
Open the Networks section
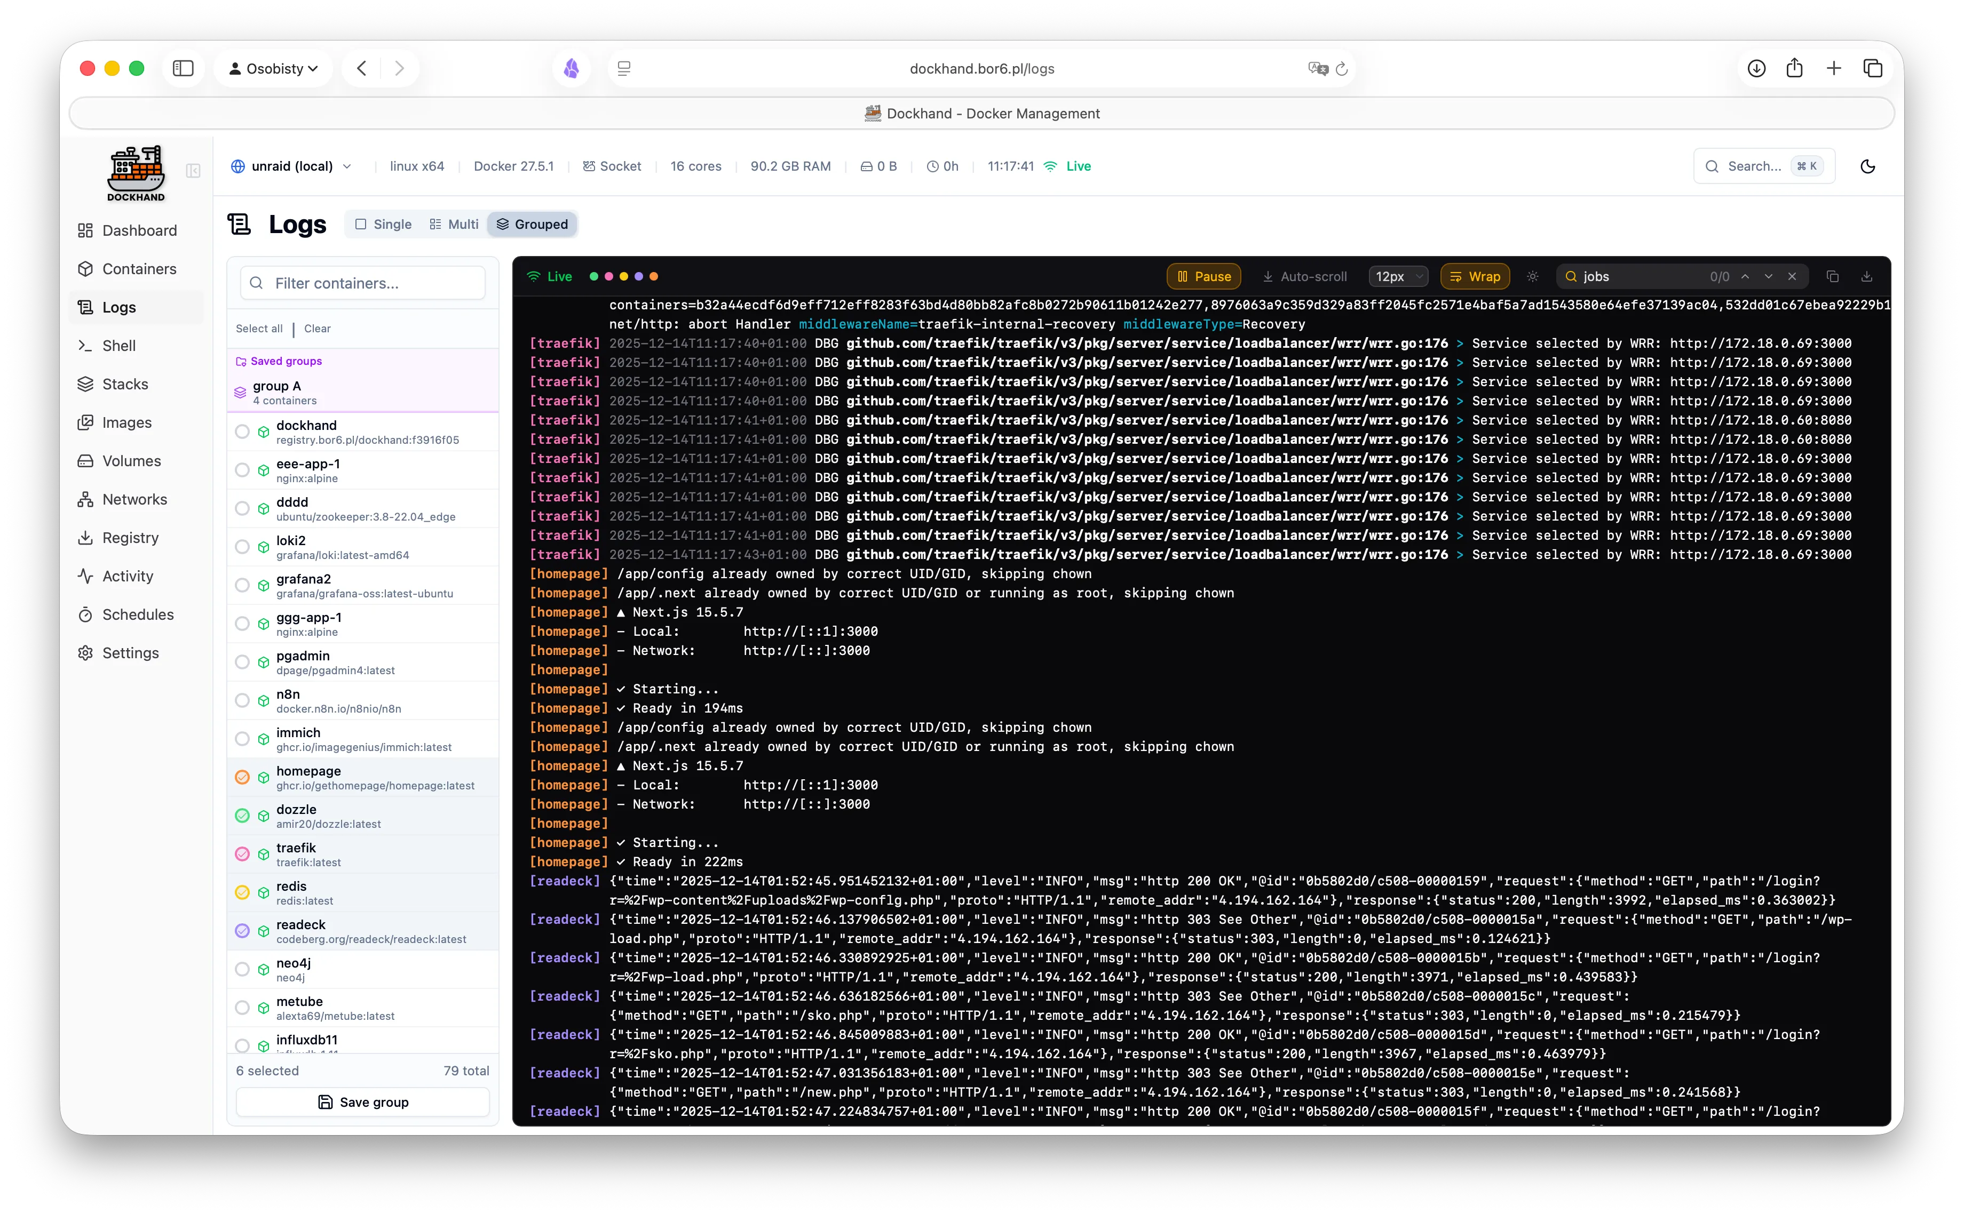click(133, 499)
